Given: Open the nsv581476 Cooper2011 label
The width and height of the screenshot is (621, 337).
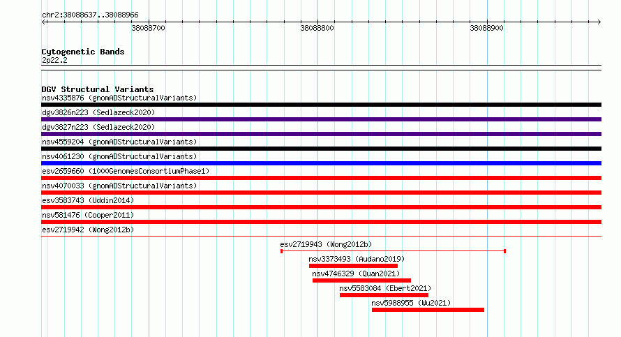Looking at the screenshot, I should coord(88,215).
